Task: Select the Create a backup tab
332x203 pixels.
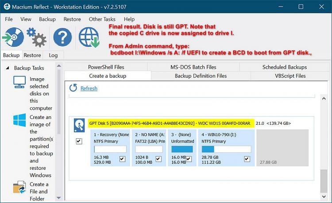Action: [x=108, y=76]
